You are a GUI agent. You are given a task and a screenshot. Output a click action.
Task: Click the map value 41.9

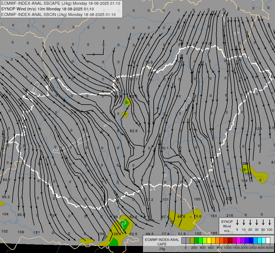pos(182,234)
